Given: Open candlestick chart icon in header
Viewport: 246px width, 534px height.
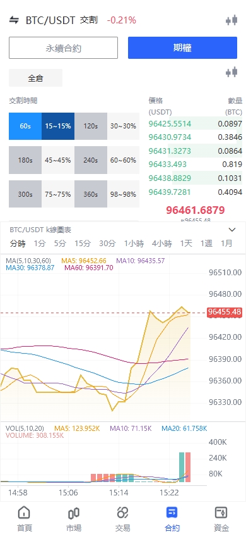Looking at the screenshot, I should tap(231, 20).
